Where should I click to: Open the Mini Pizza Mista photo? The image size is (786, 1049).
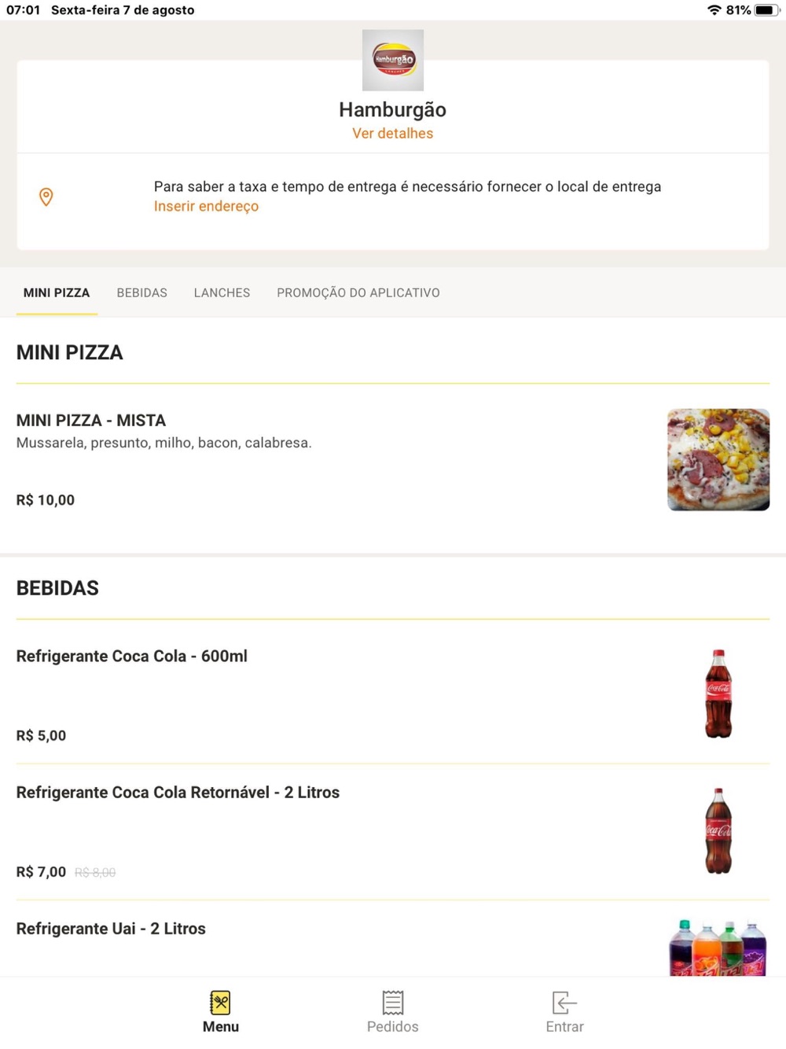click(x=718, y=460)
